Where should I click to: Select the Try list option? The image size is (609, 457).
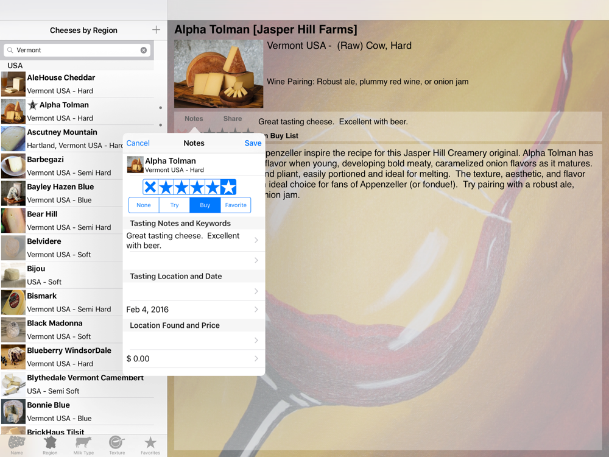174,205
